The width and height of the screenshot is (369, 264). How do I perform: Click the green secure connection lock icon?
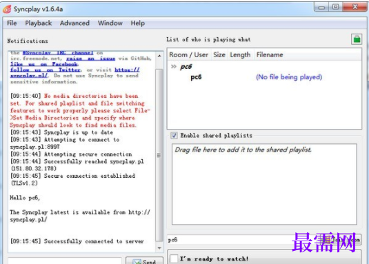click(x=357, y=39)
